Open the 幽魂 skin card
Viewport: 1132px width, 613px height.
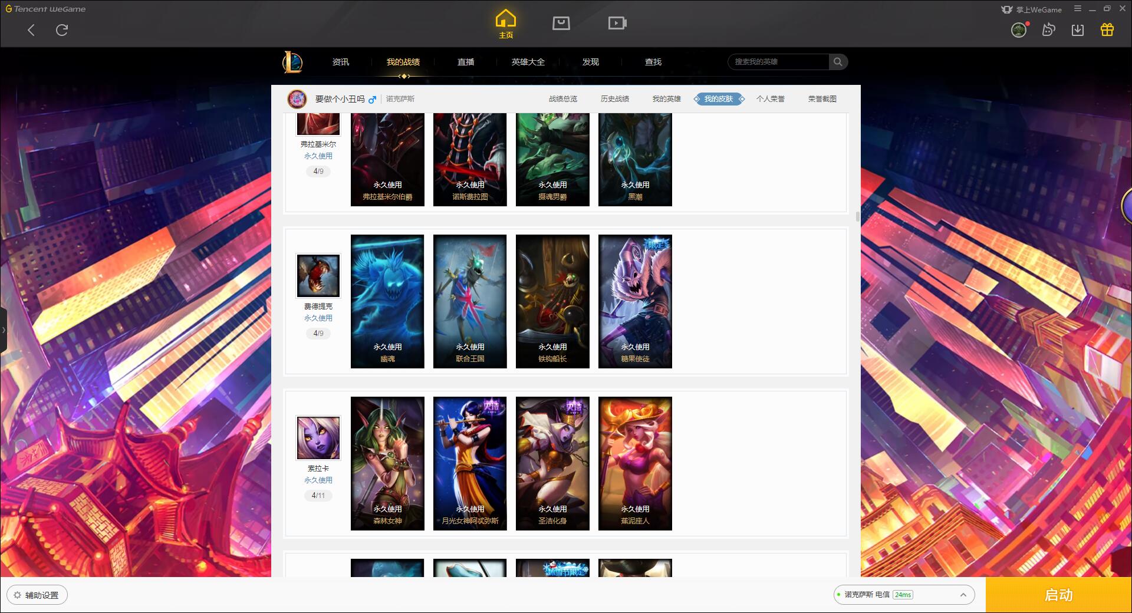[387, 301]
